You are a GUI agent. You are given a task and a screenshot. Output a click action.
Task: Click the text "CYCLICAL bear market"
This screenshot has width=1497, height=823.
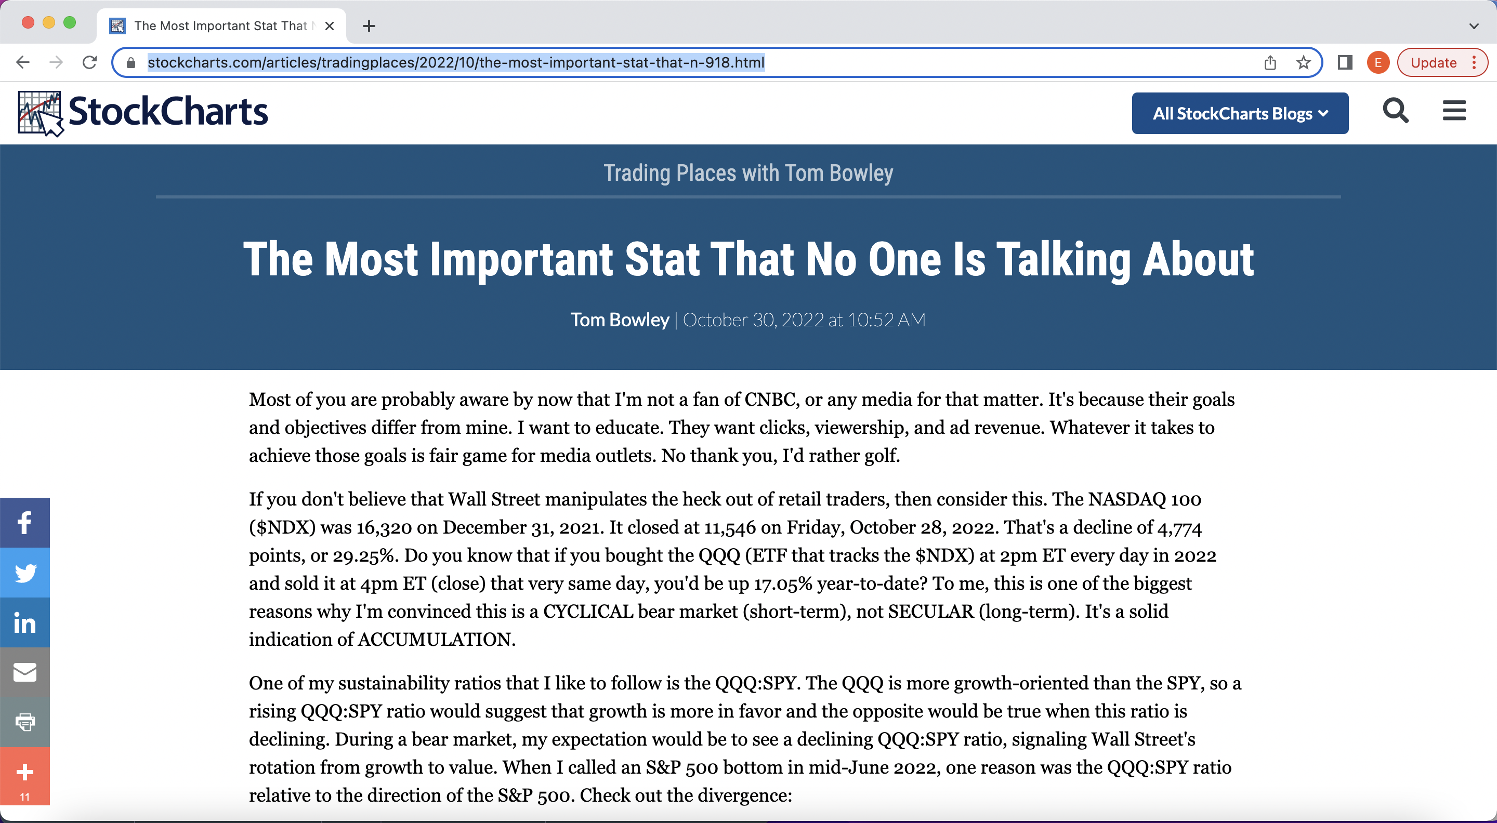[640, 612]
